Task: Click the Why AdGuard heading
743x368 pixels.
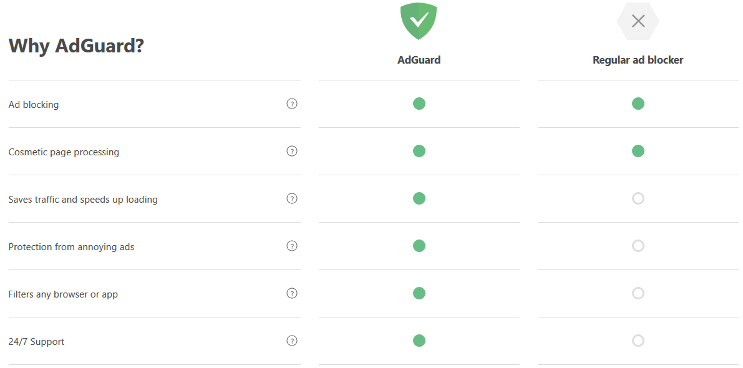Action: [76, 46]
